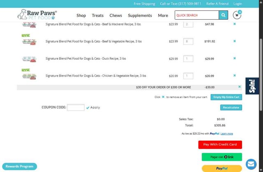Open Beef & Mackerel Recipe product thumbnail
The width and height of the screenshot is (263, 172).
tap(29, 25)
